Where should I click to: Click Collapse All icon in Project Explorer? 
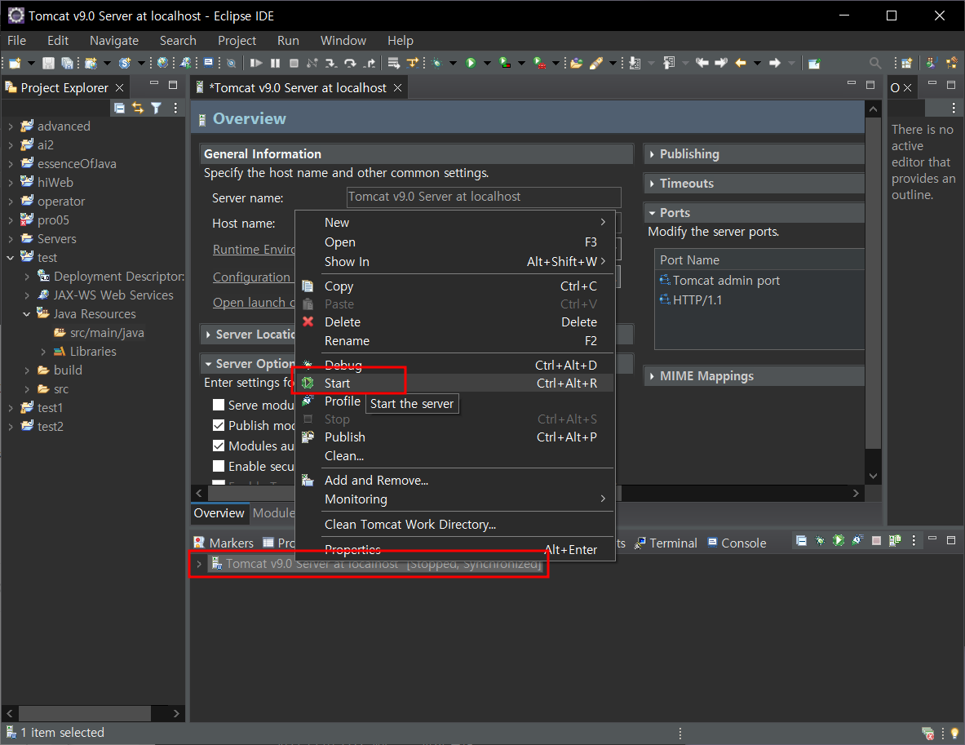[x=119, y=109]
